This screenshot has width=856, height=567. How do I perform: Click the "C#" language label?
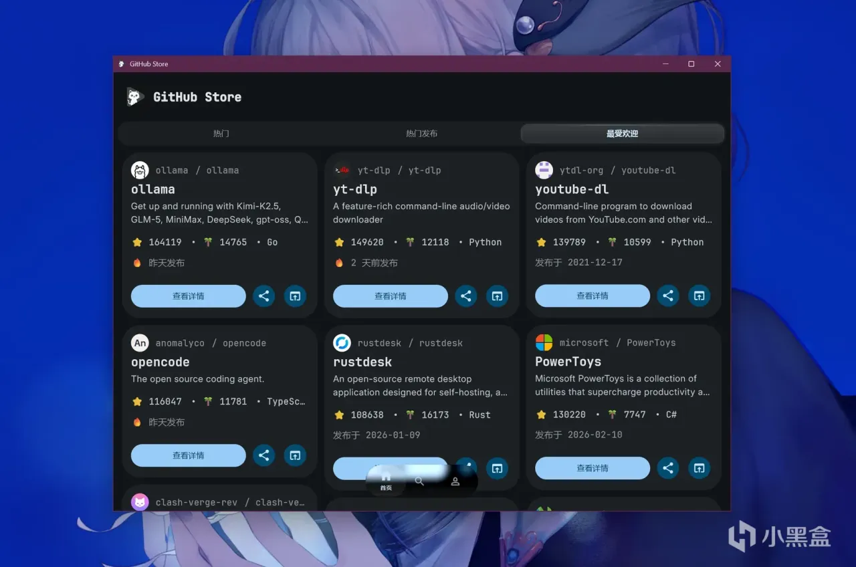tap(671, 415)
